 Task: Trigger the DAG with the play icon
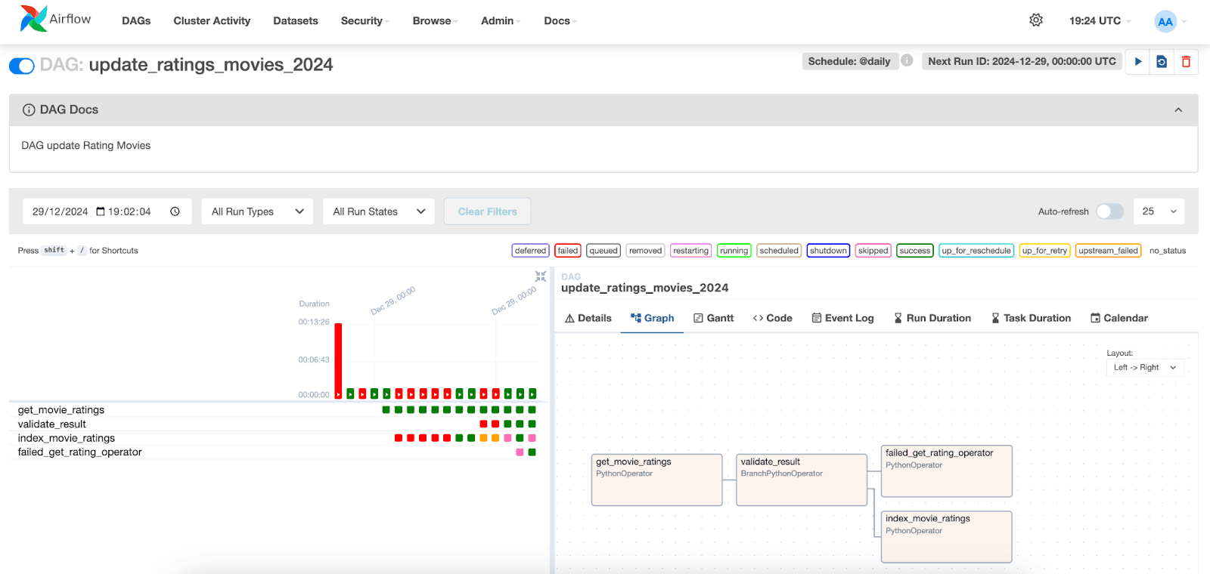(1138, 62)
